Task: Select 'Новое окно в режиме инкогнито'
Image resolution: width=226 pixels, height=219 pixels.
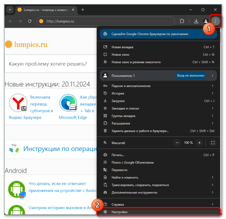Action: click(x=159, y=62)
